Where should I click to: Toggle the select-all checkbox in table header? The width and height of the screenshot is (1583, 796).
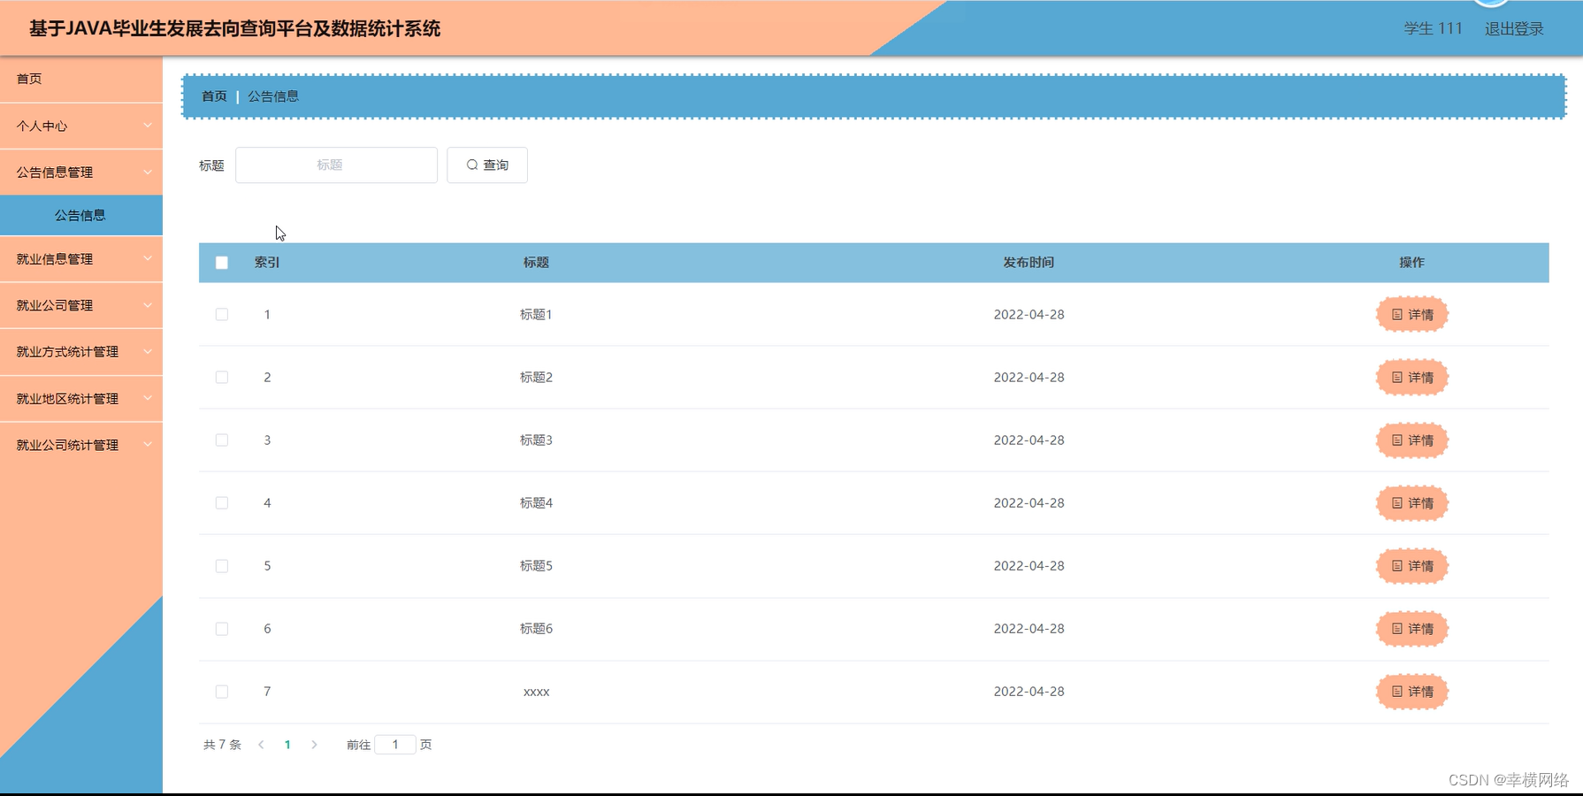point(221,262)
